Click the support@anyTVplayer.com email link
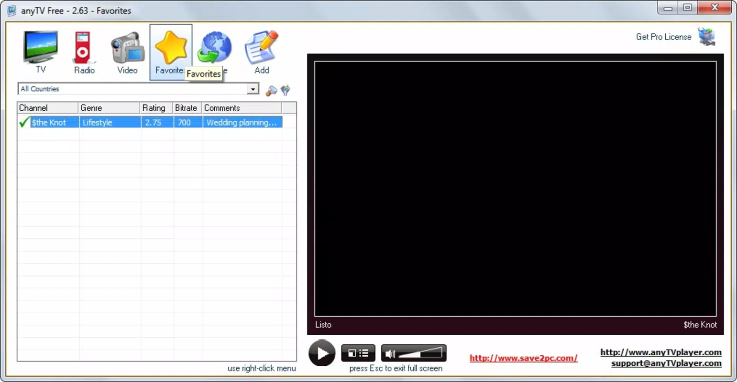Image resolution: width=737 pixels, height=382 pixels. click(x=666, y=363)
